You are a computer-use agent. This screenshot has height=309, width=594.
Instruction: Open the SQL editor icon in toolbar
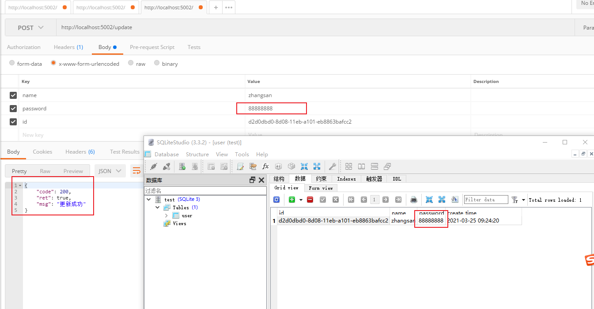pyautogui.click(x=241, y=166)
